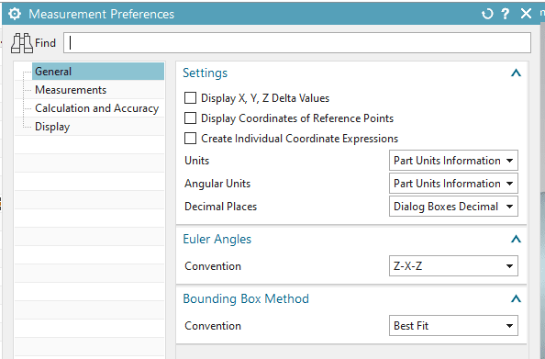Open the Decimal Places dropdown

pyautogui.click(x=453, y=207)
